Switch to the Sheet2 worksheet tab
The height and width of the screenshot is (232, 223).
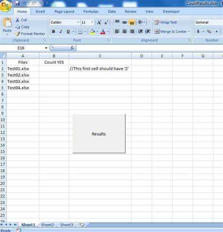coord(48,225)
